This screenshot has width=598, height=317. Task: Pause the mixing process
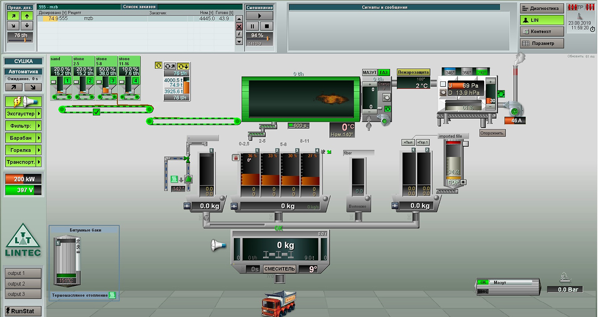tap(253, 26)
